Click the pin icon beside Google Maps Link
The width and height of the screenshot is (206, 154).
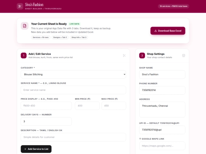140,139
